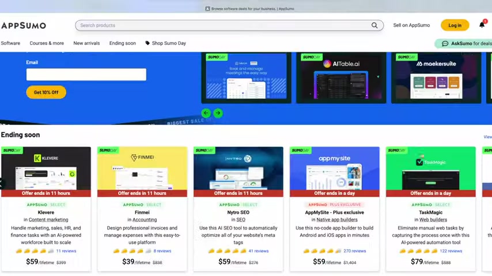Click the Shop Sumo Day tag icon
The height and width of the screenshot is (276, 492).
[x=147, y=43]
